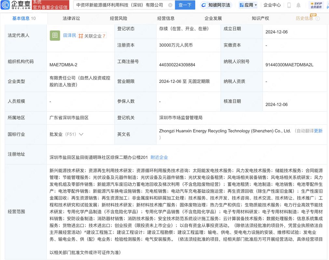Select the enterprise type 有限责任公司 text
The height and width of the screenshot is (260, 329).
(80, 81)
